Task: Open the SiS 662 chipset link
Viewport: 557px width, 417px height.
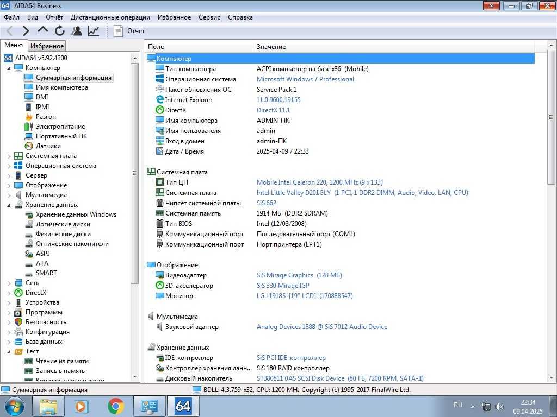Action: [267, 203]
